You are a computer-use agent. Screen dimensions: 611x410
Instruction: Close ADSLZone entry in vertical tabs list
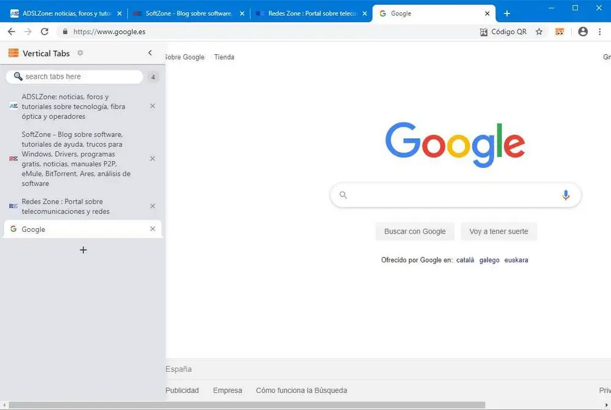point(153,106)
